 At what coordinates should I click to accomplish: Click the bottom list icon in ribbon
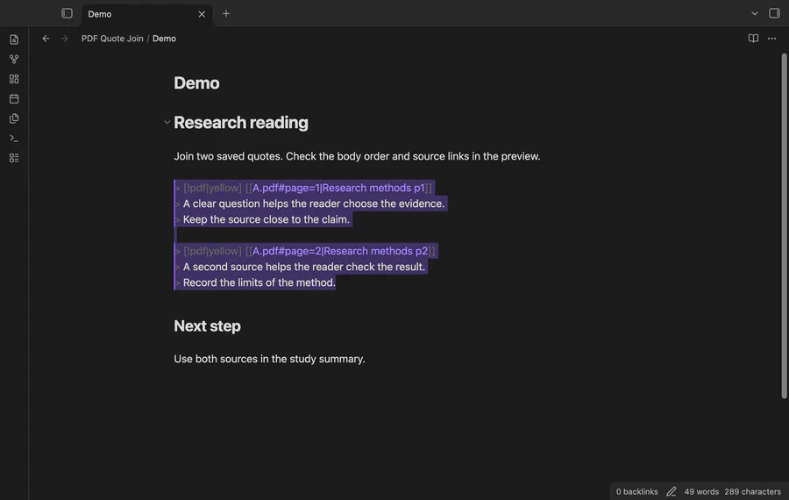click(x=14, y=158)
